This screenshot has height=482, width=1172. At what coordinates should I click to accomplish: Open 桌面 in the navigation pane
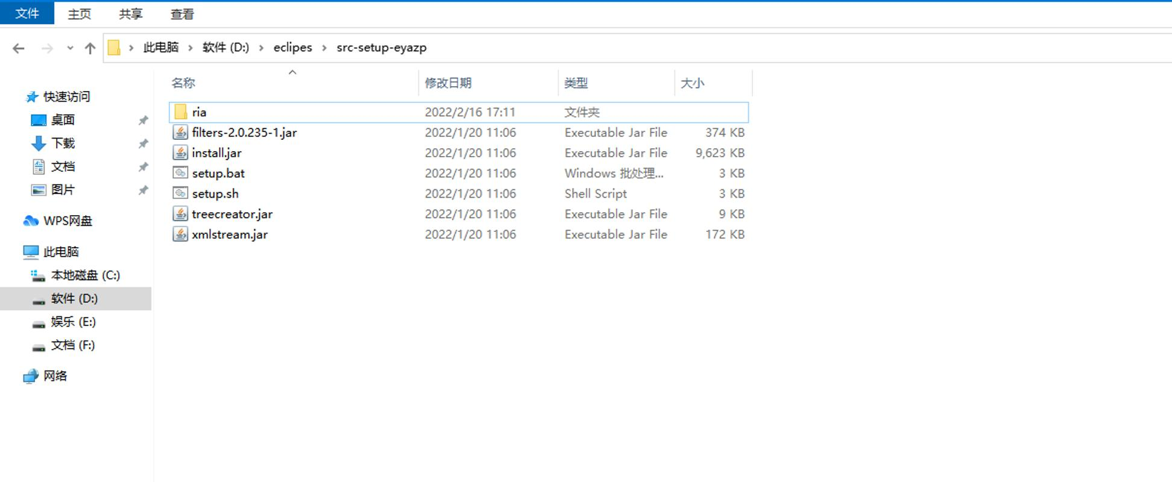[x=63, y=120]
